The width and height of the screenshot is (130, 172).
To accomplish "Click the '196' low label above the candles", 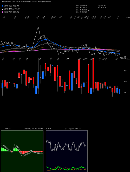I will point(40,59).
